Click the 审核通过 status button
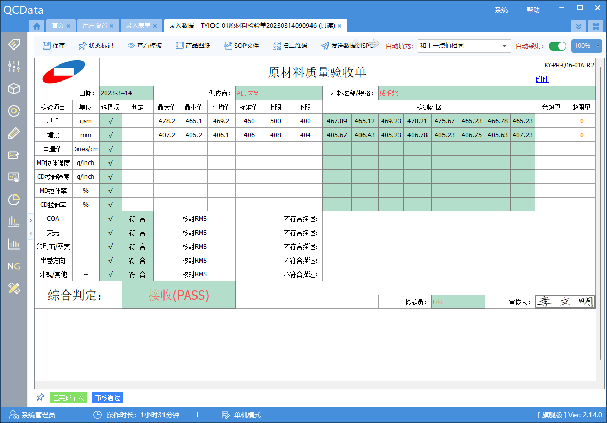Viewport: 607px width, 423px height. 108,398
